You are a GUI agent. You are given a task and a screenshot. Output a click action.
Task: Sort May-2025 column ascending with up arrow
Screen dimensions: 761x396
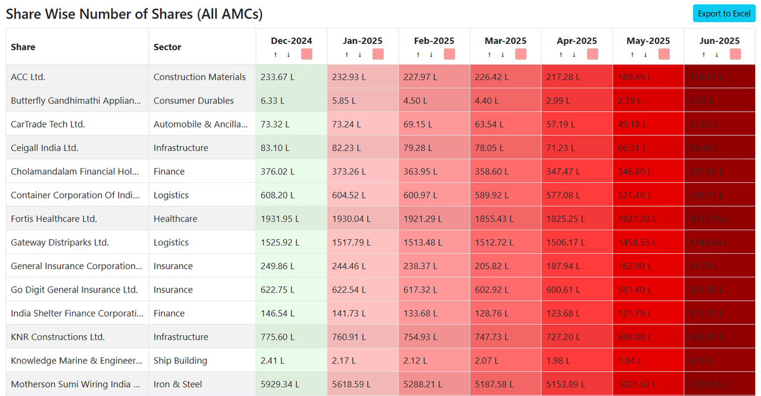(632, 55)
